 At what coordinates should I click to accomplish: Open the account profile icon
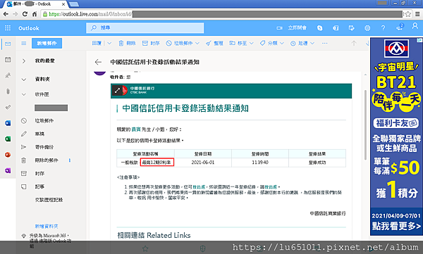click(415, 26)
